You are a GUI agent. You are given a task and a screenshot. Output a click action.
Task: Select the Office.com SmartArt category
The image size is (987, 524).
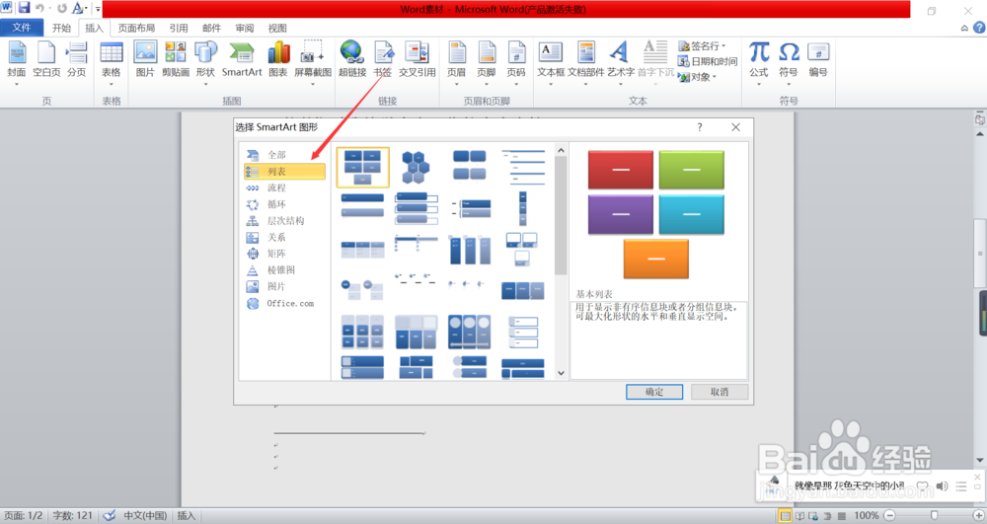284,303
